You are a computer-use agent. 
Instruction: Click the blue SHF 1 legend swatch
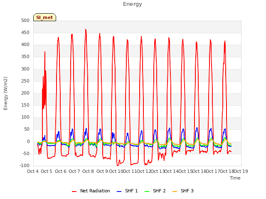(x=119, y=192)
